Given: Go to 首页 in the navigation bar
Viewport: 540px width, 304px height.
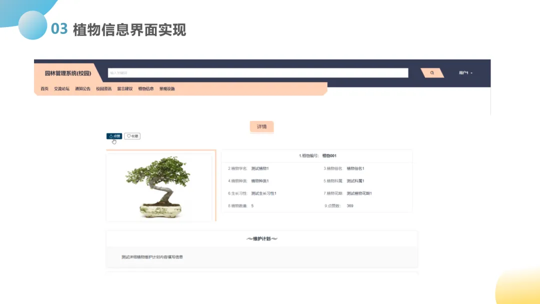Looking at the screenshot, I should pos(44,88).
